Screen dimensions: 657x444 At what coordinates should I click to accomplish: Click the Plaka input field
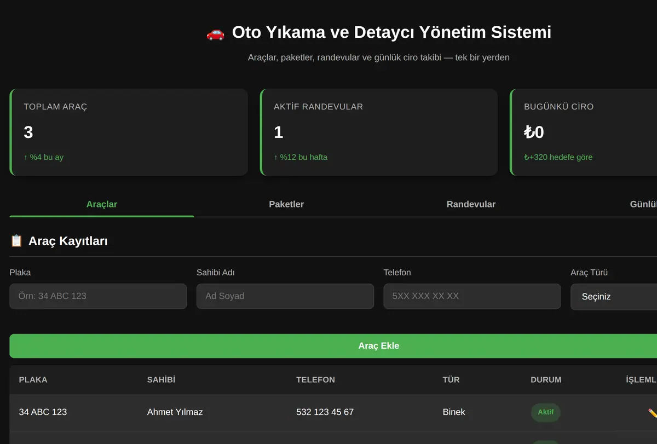point(98,296)
